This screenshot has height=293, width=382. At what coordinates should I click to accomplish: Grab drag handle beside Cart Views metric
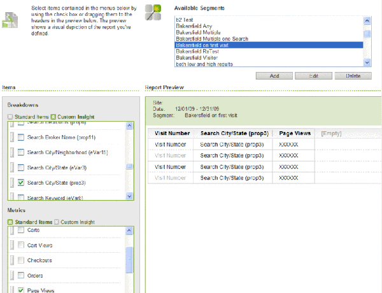click(x=12, y=245)
